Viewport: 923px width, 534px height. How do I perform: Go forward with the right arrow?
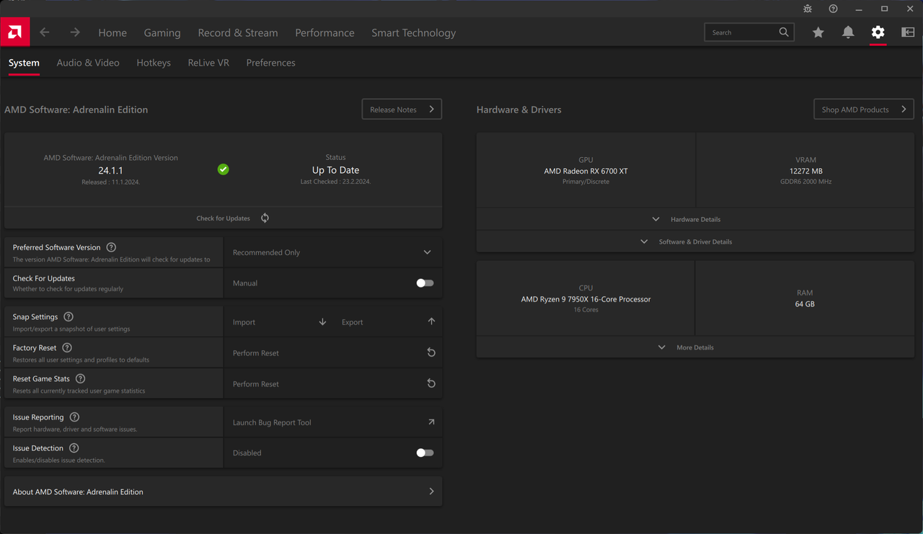pyautogui.click(x=75, y=32)
